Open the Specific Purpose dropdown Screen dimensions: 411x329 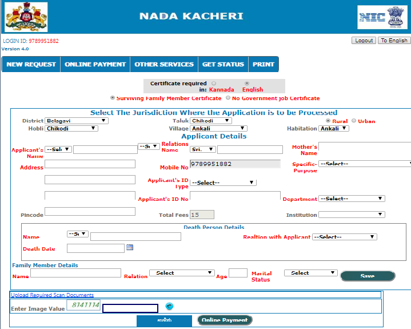365,164
